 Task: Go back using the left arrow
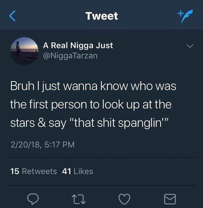[x=13, y=16]
